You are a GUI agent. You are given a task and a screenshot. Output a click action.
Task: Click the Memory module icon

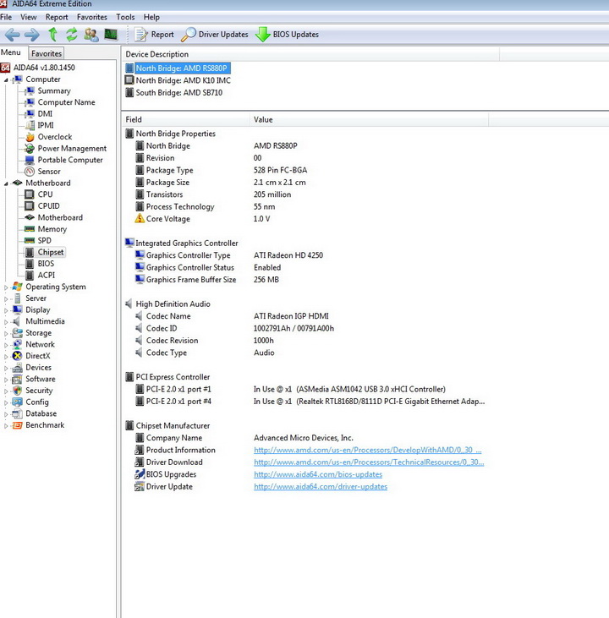point(30,229)
